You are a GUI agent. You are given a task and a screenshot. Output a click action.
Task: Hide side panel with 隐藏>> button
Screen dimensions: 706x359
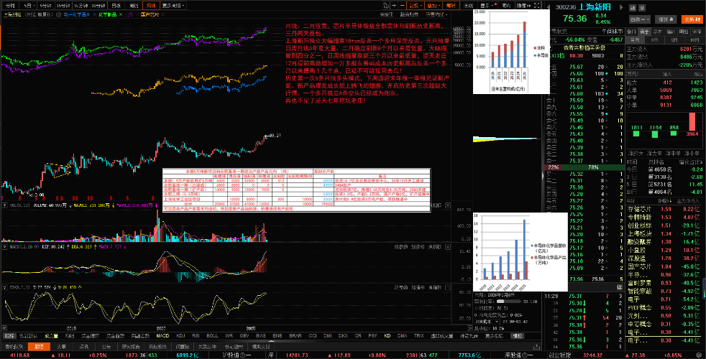coord(524,6)
